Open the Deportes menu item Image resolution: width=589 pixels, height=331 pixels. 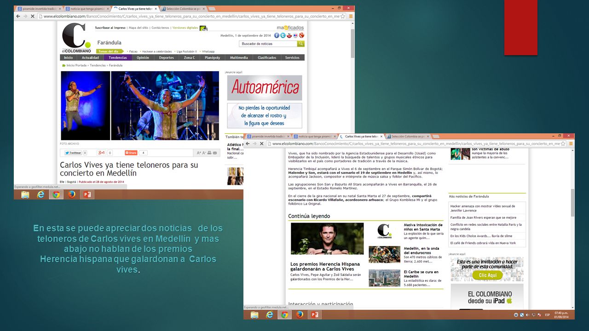pos(167,57)
